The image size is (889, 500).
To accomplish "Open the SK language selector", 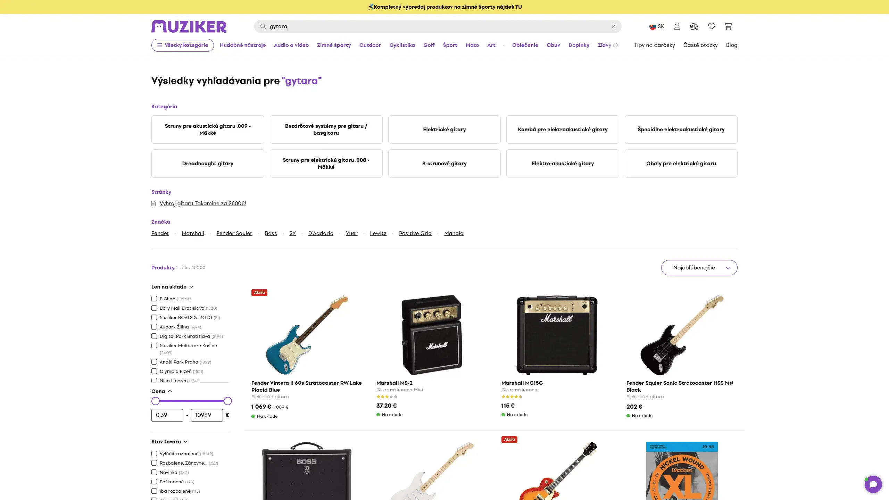I will (x=657, y=26).
